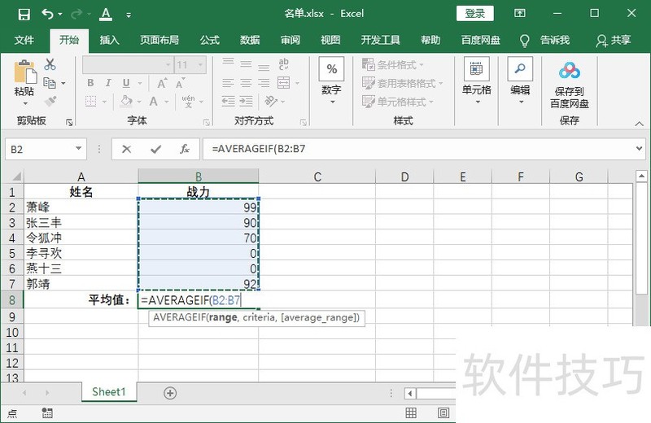
Task: Switch to the 页面布局 tab
Action: 159,40
